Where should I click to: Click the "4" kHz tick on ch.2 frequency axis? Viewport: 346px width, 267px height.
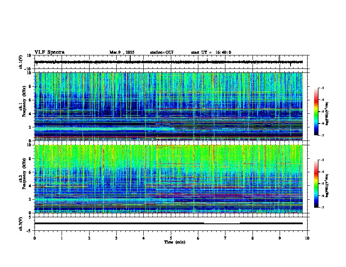pos(31,186)
